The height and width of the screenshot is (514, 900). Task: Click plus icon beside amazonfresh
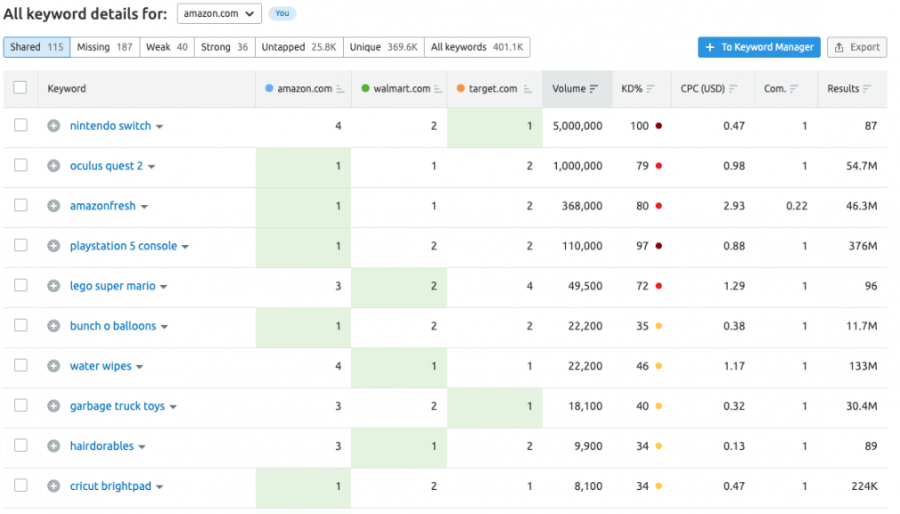(x=53, y=206)
